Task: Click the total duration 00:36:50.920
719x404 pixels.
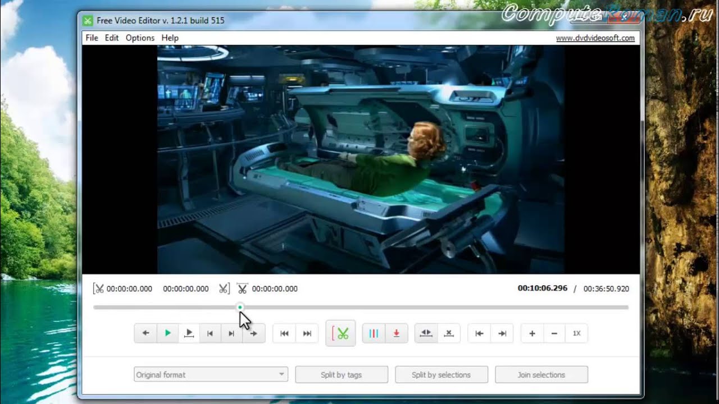Action: (606, 288)
